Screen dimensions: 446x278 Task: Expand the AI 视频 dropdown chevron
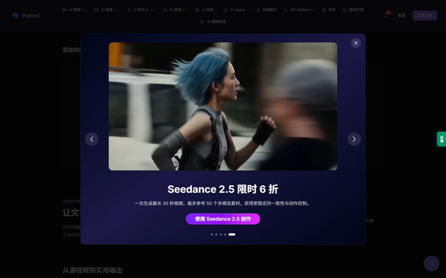[x=87, y=10]
